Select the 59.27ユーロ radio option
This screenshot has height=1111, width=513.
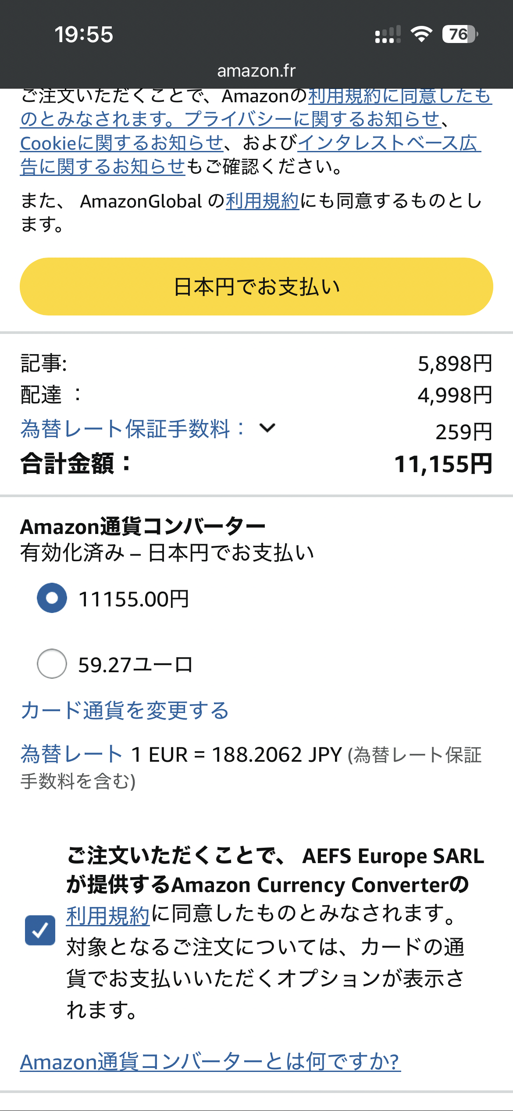[52, 663]
